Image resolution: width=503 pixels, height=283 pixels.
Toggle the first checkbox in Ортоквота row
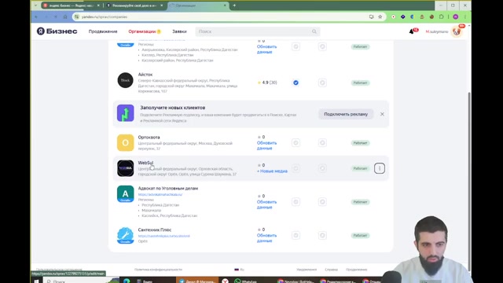click(x=296, y=143)
